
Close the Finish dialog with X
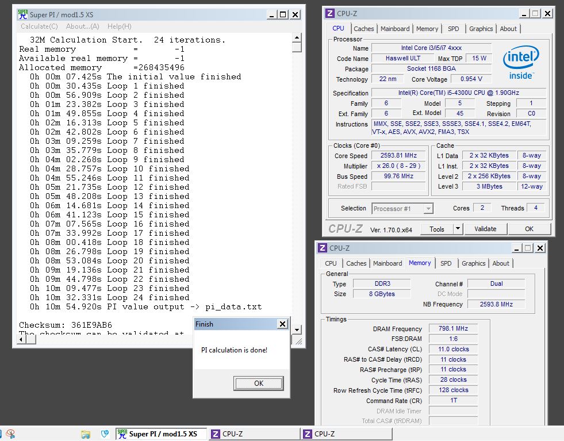(283, 324)
